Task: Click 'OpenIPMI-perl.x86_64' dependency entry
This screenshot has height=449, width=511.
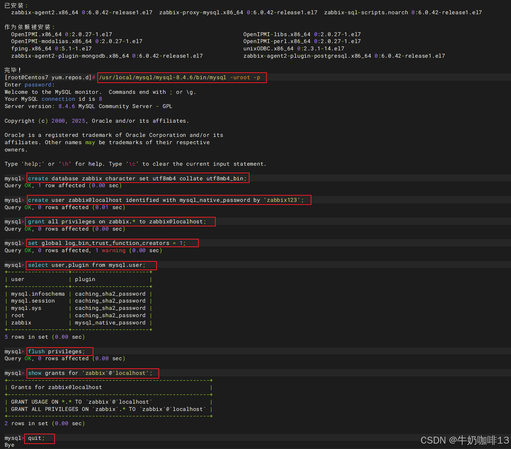Action: click(302, 41)
